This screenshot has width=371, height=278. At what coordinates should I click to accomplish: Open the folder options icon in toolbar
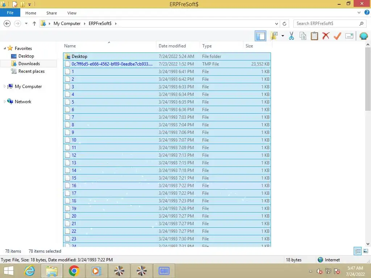point(274,36)
